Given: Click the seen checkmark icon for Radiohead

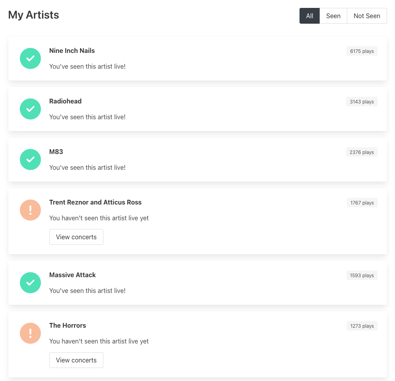Looking at the screenshot, I should point(30,109).
